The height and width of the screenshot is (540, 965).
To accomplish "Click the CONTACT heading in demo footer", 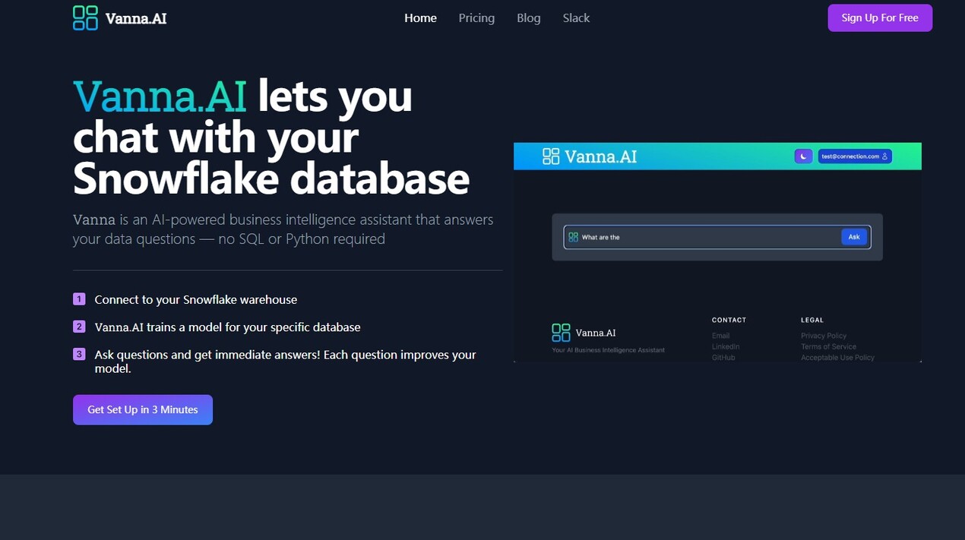I will point(729,320).
